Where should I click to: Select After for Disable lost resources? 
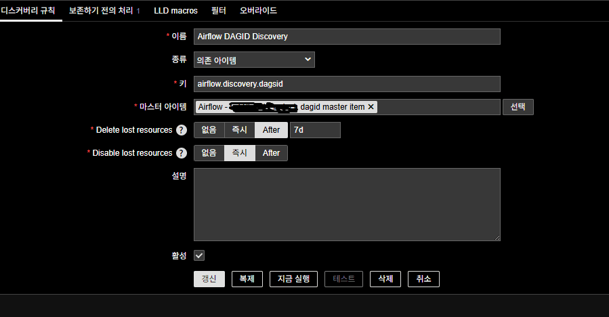point(271,153)
